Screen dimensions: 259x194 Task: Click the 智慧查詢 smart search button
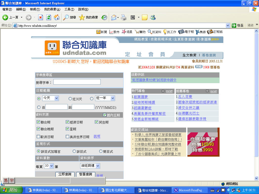point(85,174)
